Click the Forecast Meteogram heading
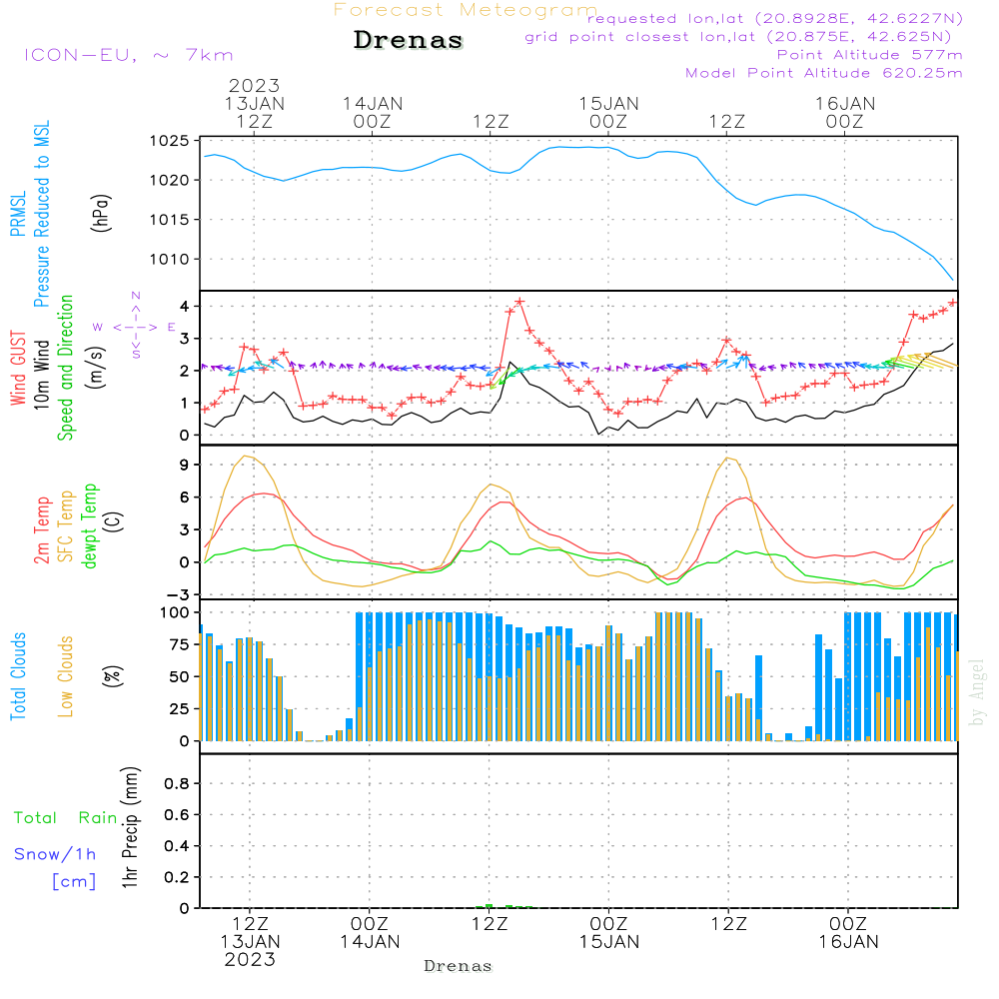This screenshot has height=999, width=999. point(465,10)
